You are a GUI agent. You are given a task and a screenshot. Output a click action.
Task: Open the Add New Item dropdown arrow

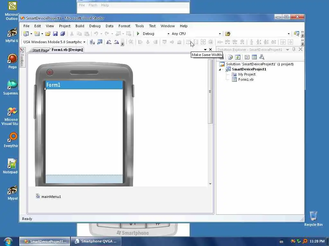[x=42, y=34]
